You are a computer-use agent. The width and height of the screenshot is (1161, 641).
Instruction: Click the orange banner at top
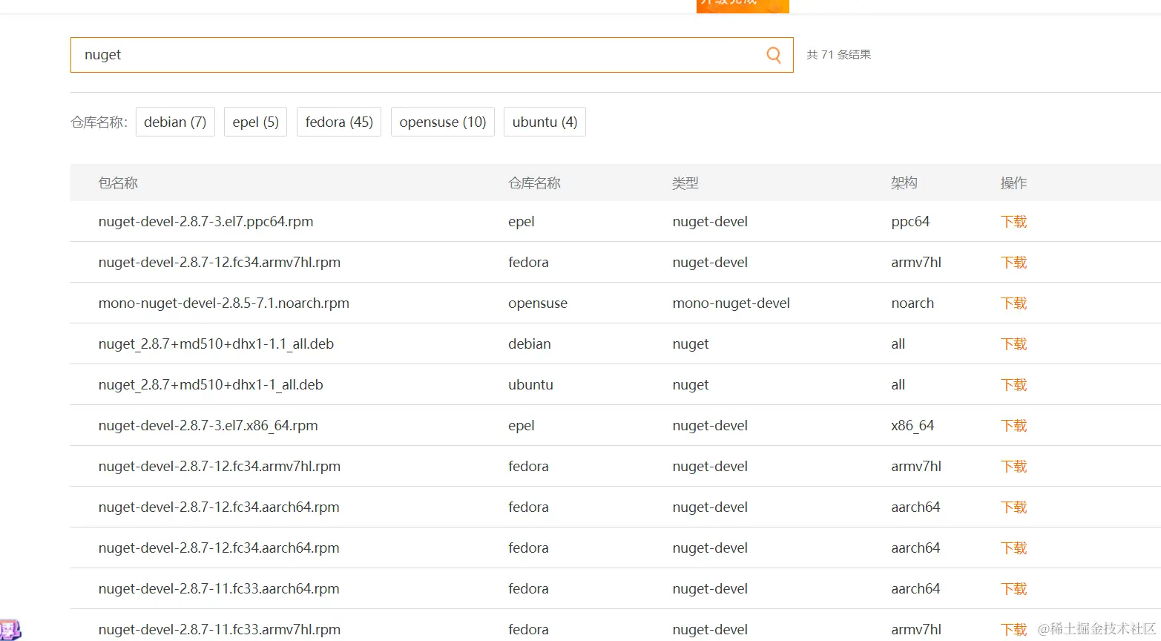743,6
